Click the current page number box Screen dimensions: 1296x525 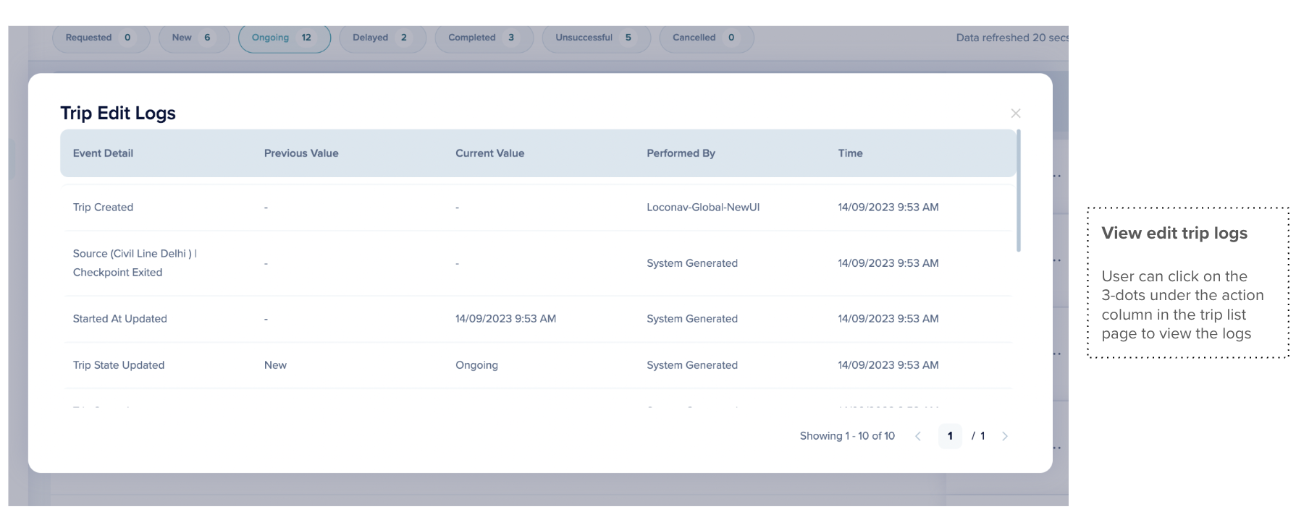[949, 436]
